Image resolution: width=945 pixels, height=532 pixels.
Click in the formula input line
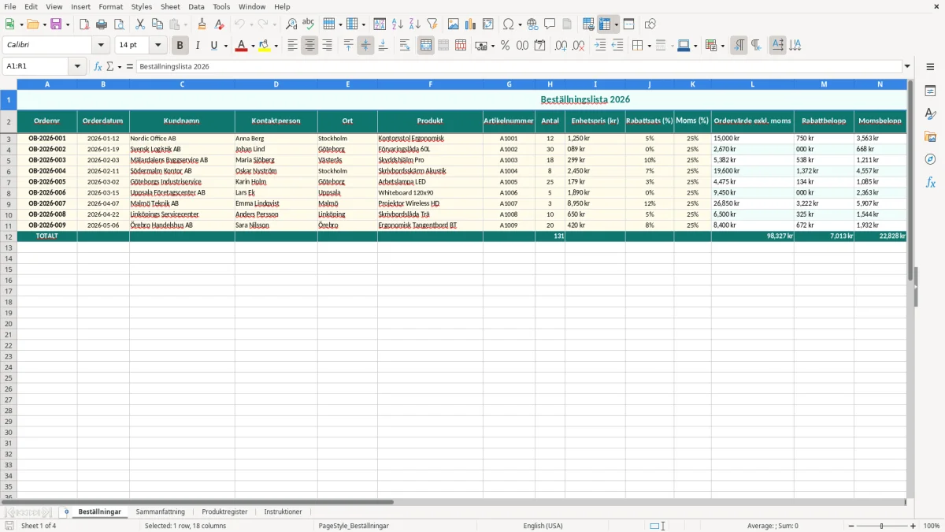(520, 66)
